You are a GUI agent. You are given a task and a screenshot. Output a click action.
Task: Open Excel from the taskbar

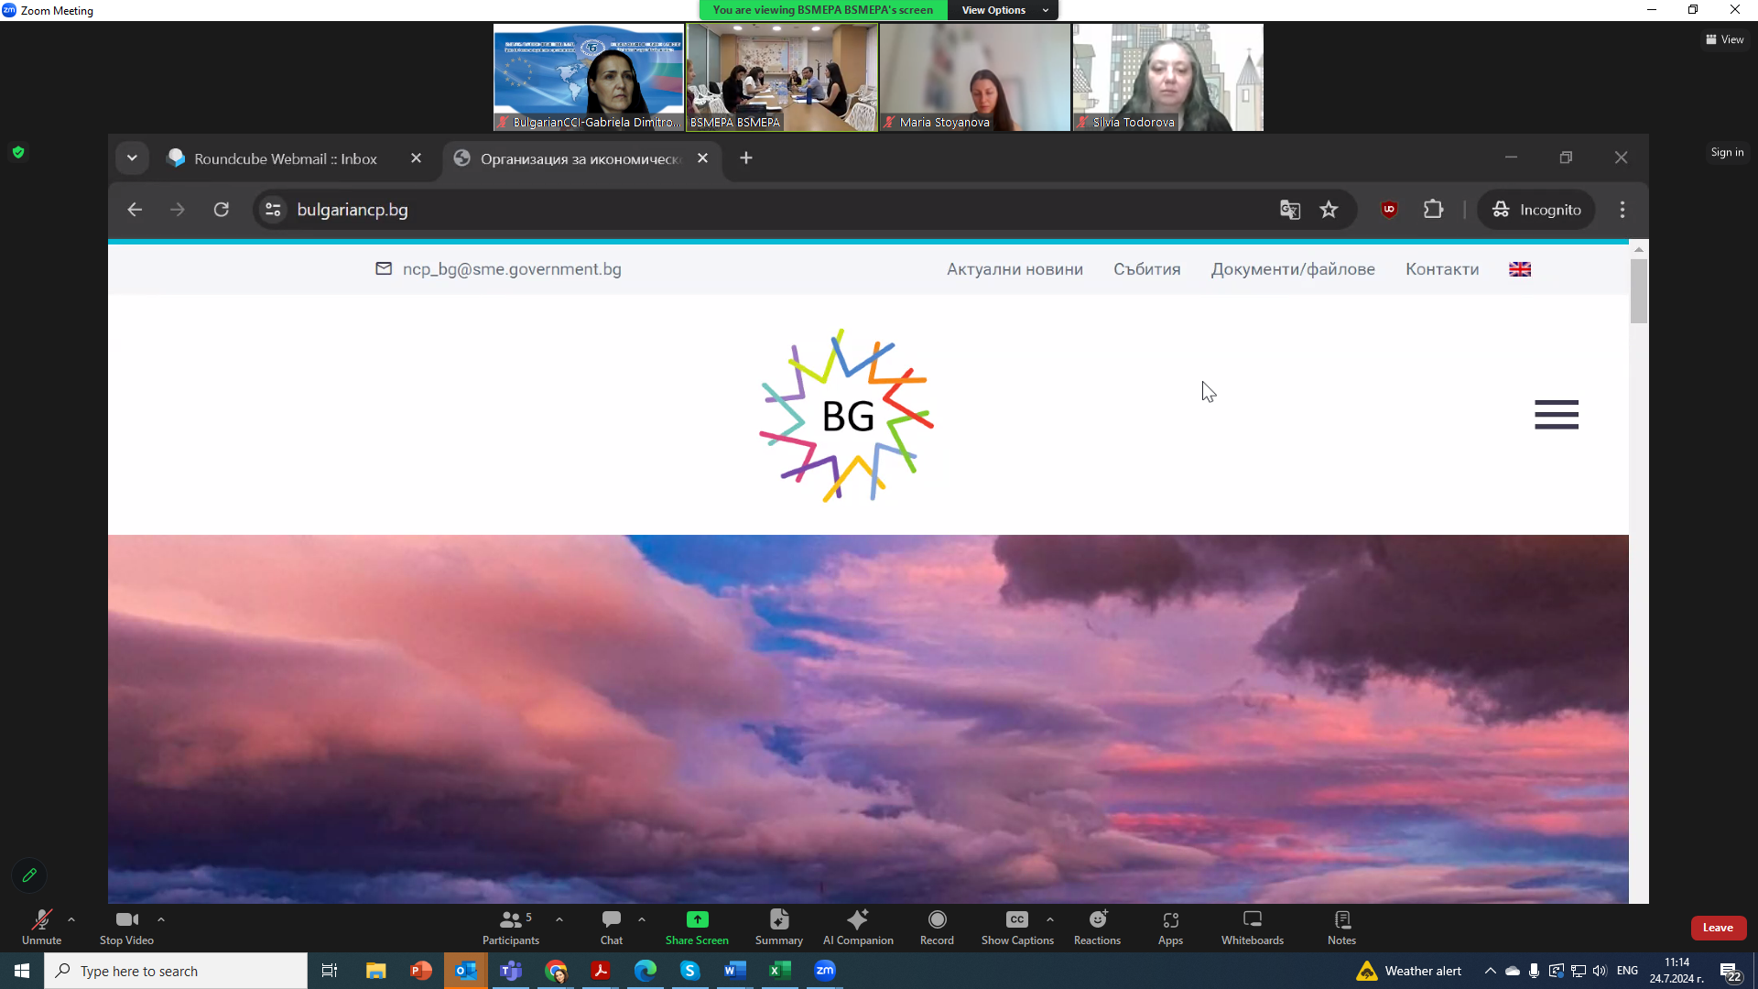tap(780, 971)
